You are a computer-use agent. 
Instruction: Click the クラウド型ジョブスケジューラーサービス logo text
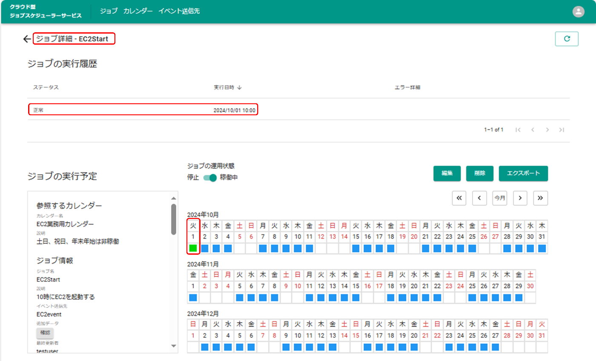46,11
